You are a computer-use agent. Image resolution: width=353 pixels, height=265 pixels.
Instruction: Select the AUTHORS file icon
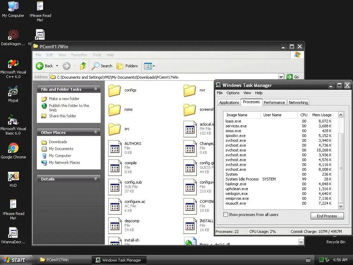115,148
